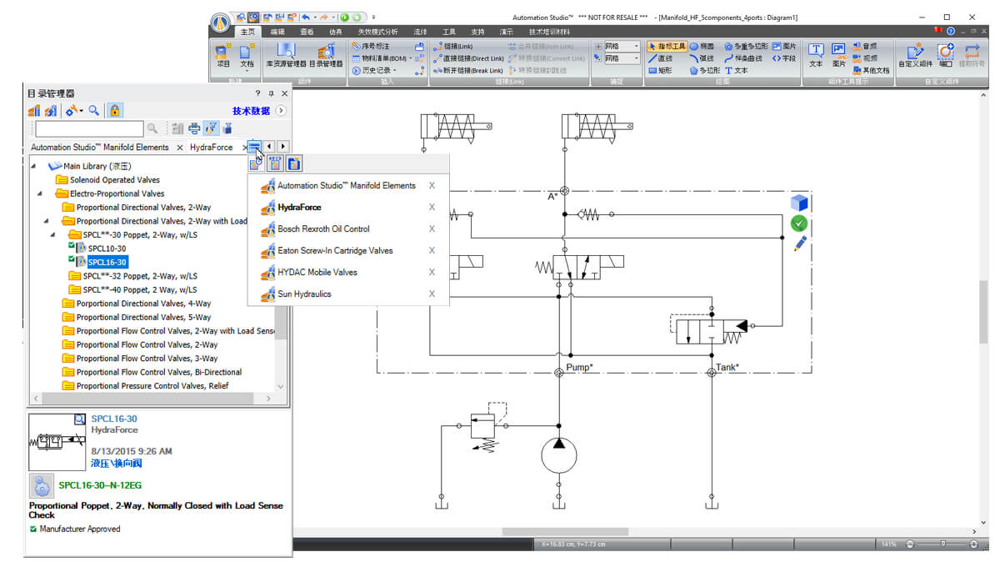Select the HydraForce library tab
The width and height of the screenshot is (1000, 562).
click(x=211, y=147)
